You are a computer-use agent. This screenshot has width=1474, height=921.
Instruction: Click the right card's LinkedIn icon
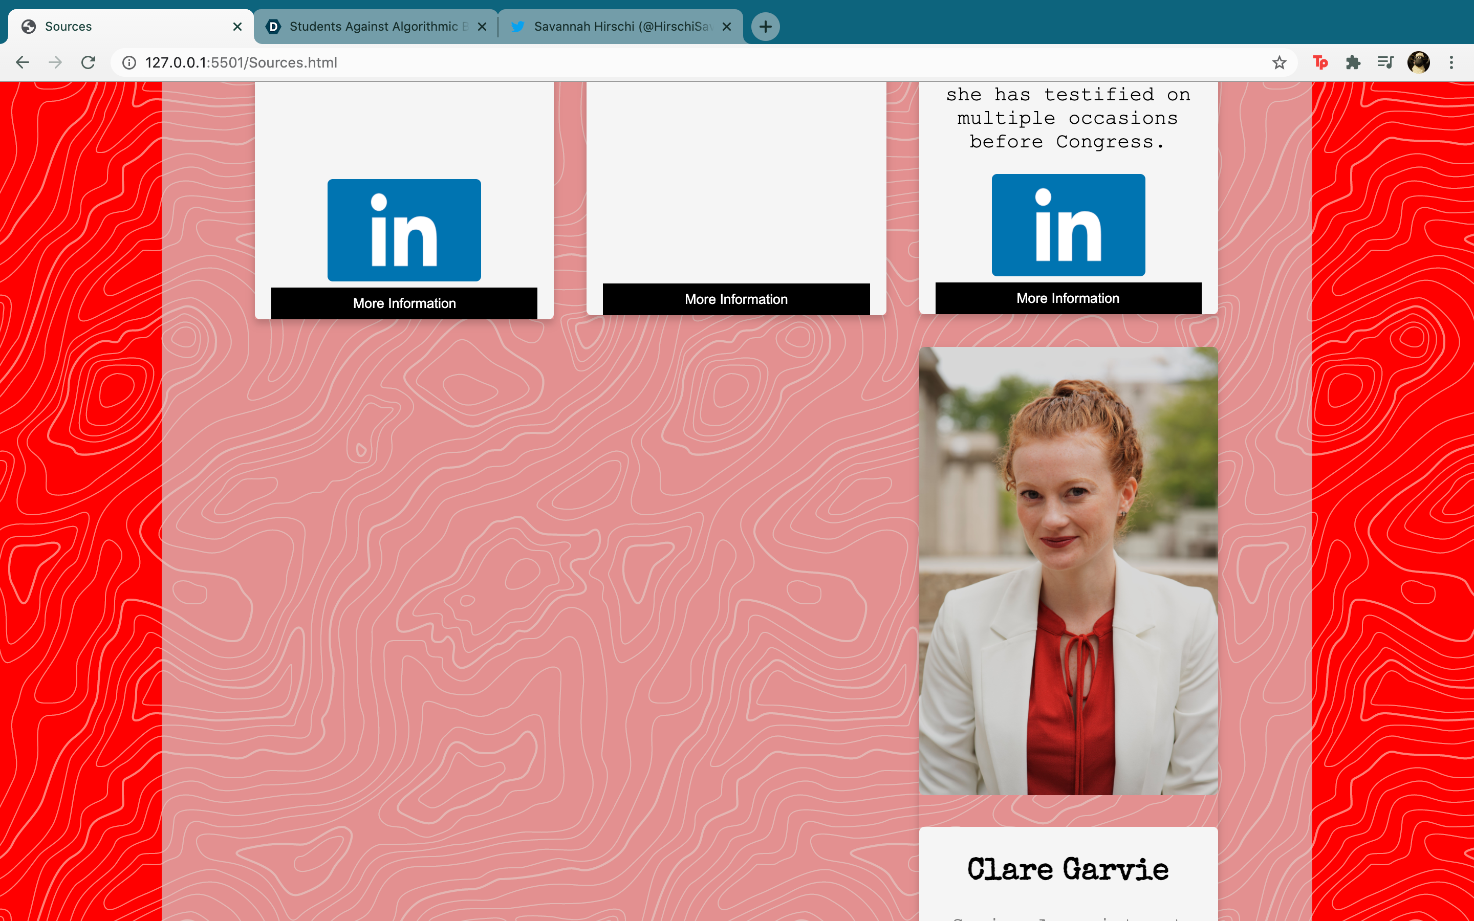[x=1068, y=225]
